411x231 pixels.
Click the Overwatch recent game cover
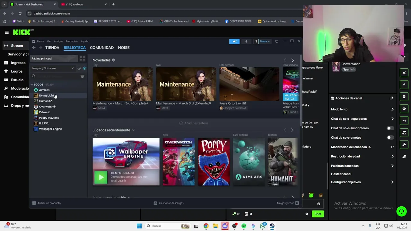179,162
